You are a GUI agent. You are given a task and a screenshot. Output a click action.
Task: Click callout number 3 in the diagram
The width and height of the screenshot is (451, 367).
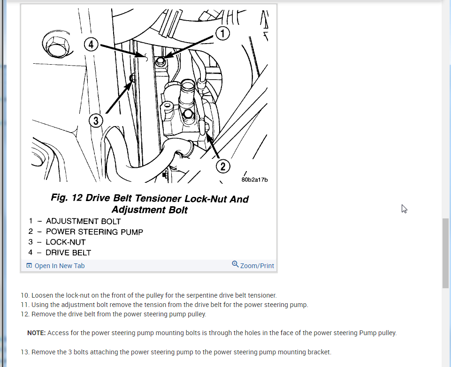pos(96,120)
